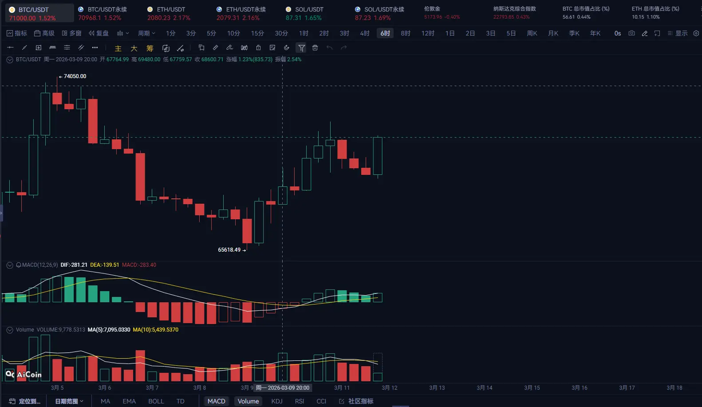
Task: Toggle the MACD sub-indicator
Action: [x=217, y=401]
